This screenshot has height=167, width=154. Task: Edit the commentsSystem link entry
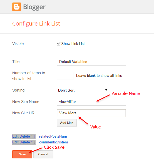click(x=16, y=142)
